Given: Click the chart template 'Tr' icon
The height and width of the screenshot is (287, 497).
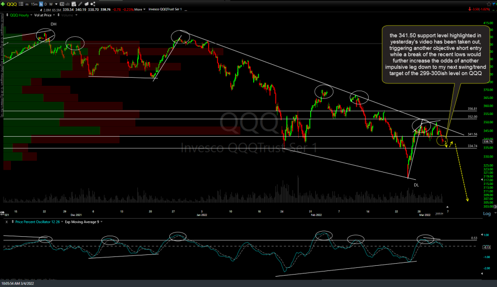Looking at the screenshot, I should (x=62, y=4).
